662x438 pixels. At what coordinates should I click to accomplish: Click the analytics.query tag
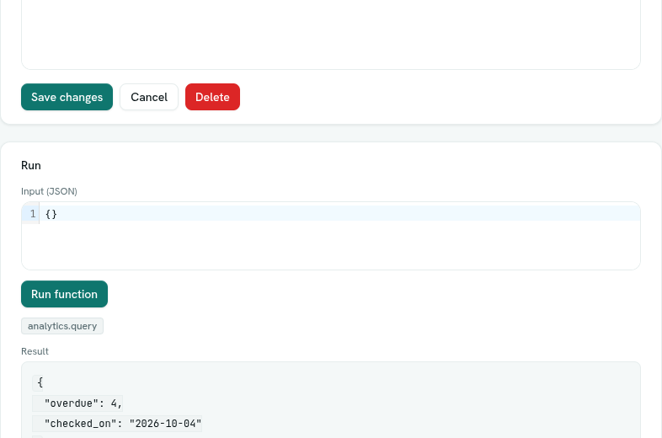tap(62, 326)
